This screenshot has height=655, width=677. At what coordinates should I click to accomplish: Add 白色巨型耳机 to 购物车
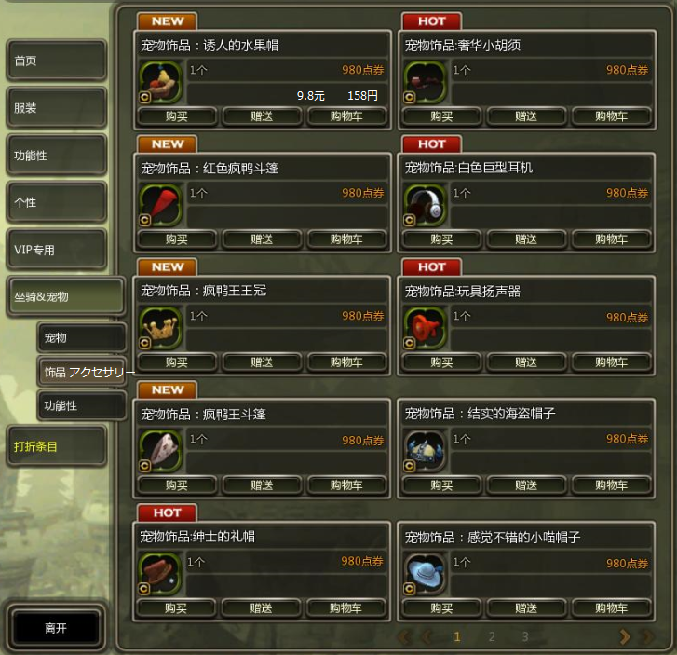coord(612,239)
